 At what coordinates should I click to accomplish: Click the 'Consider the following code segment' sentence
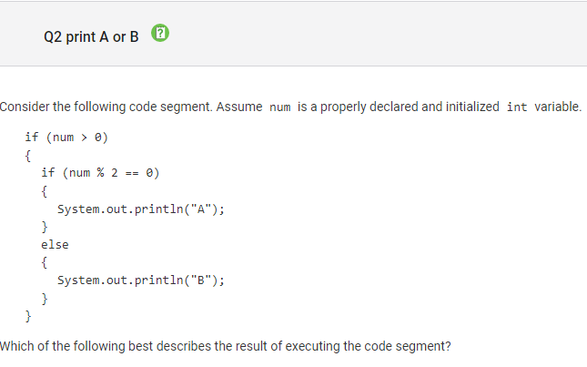106,107
